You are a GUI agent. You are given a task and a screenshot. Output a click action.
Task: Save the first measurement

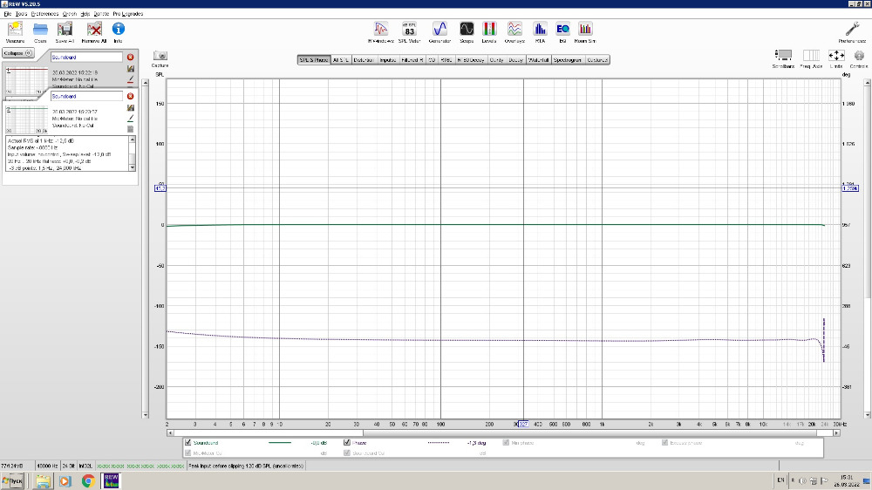[131, 69]
